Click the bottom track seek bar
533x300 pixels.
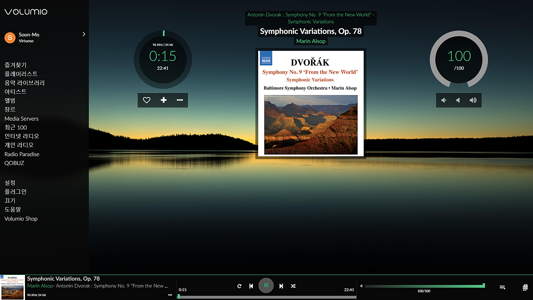[x=267, y=297]
